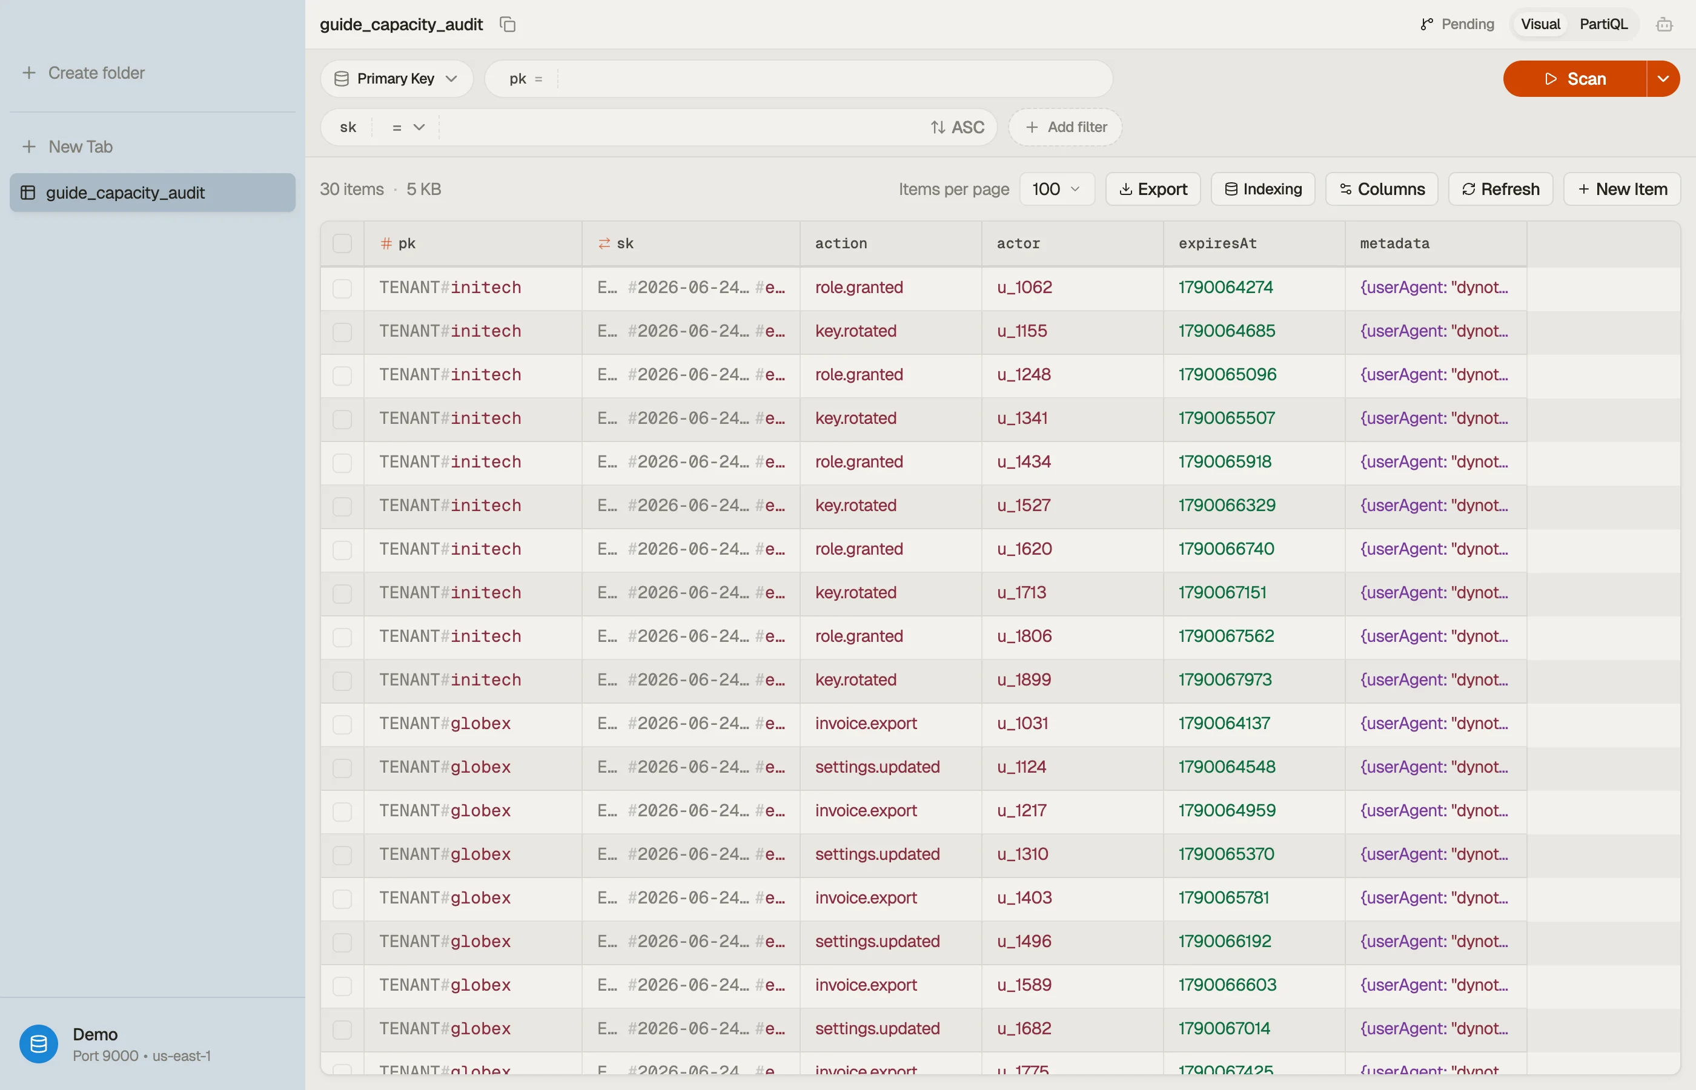Select the row checkbox for actor u_1248
The height and width of the screenshot is (1090, 1696).
pyautogui.click(x=342, y=375)
